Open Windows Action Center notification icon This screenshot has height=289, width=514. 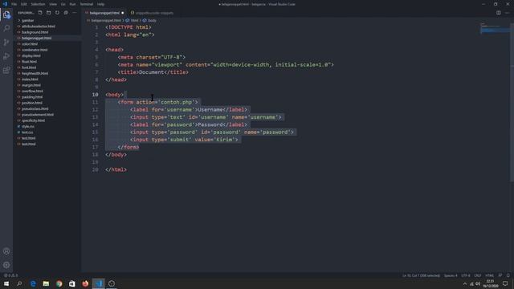(505, 283)
